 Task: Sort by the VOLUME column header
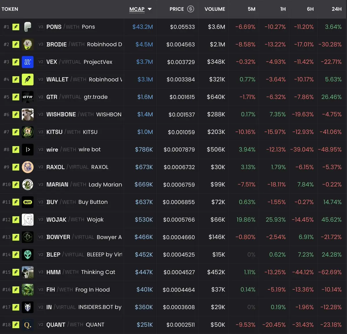click(215, 9)
